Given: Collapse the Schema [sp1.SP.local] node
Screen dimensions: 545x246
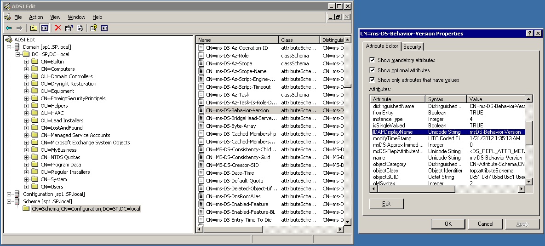Looking at the screenshot, I should 9,201.
